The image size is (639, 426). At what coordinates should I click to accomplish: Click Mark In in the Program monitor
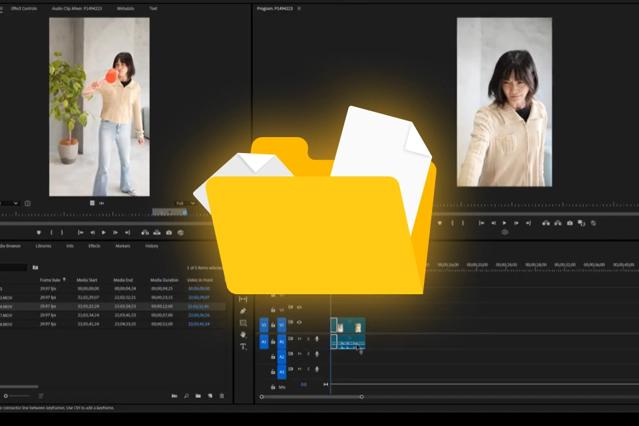point(453,223)
